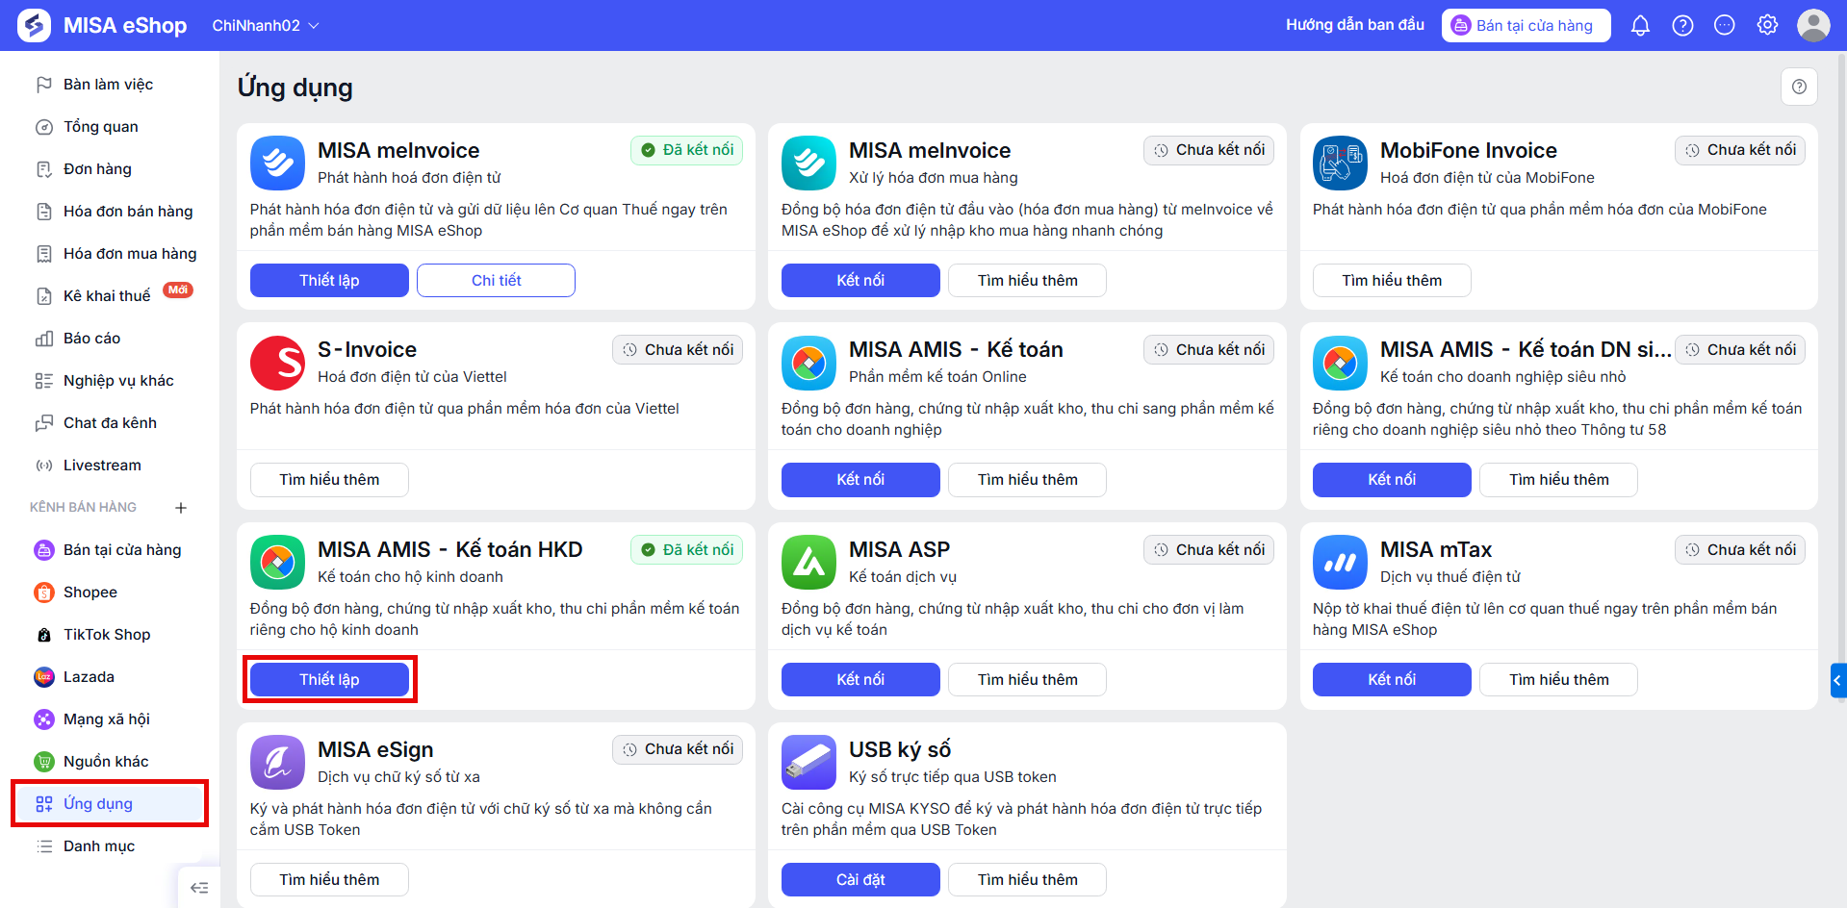This screenshot has width=1847, height=908.
Task: Open the help question mark icon in top bar
Action: pos(1682,25)
